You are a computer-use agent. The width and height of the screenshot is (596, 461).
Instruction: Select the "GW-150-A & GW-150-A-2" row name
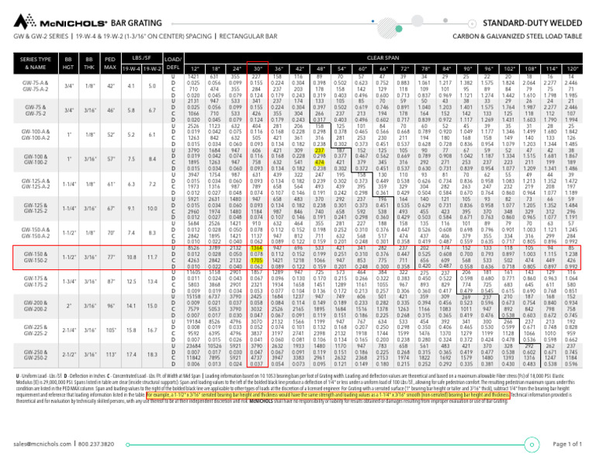[36, 233]
